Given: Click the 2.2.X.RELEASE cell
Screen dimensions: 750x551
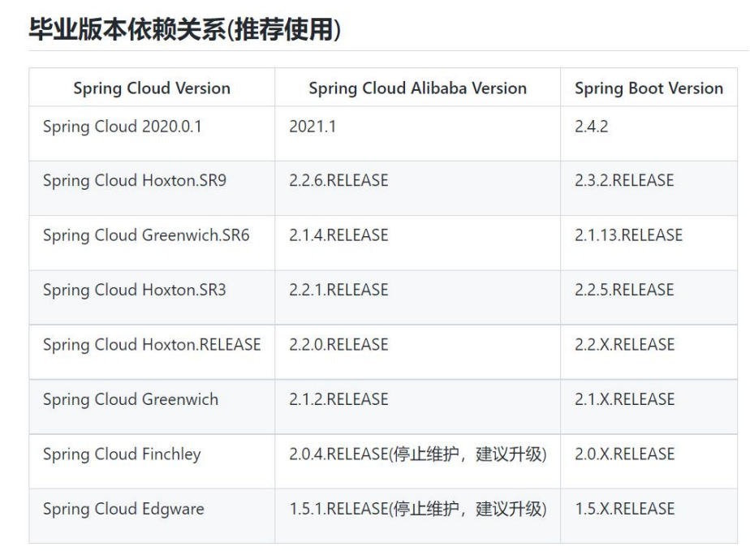Looking at the screenshot, I should coord(624,345).
